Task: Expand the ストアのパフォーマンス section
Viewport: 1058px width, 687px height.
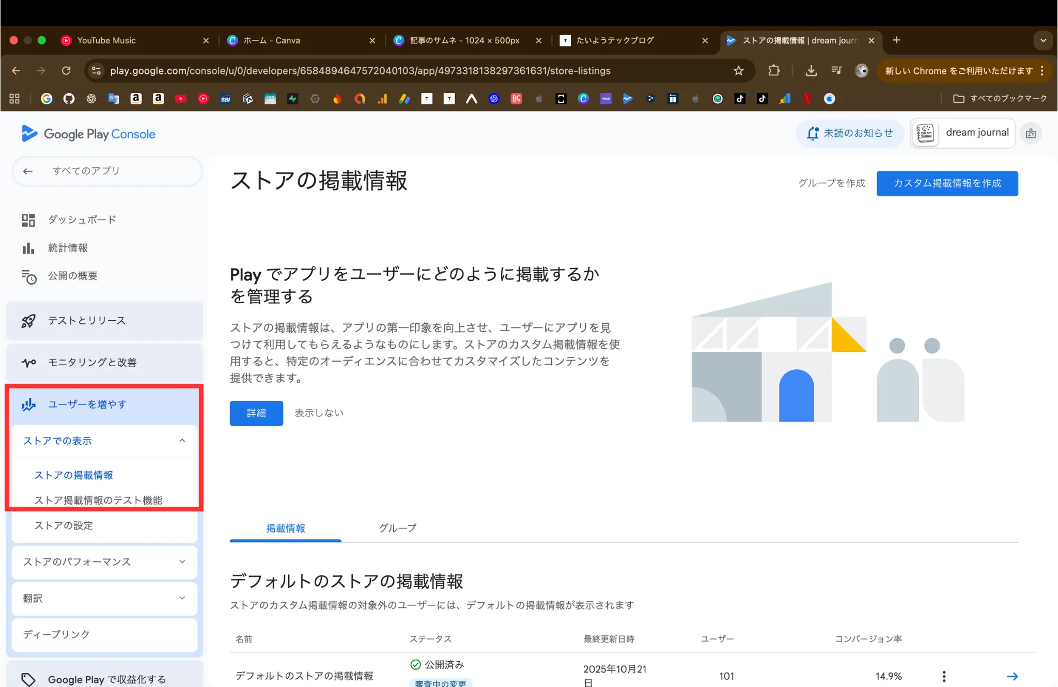Action: (181, 562)
